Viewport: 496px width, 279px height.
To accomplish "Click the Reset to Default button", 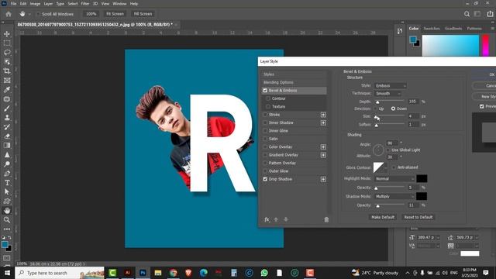I will tap(418, 217).
